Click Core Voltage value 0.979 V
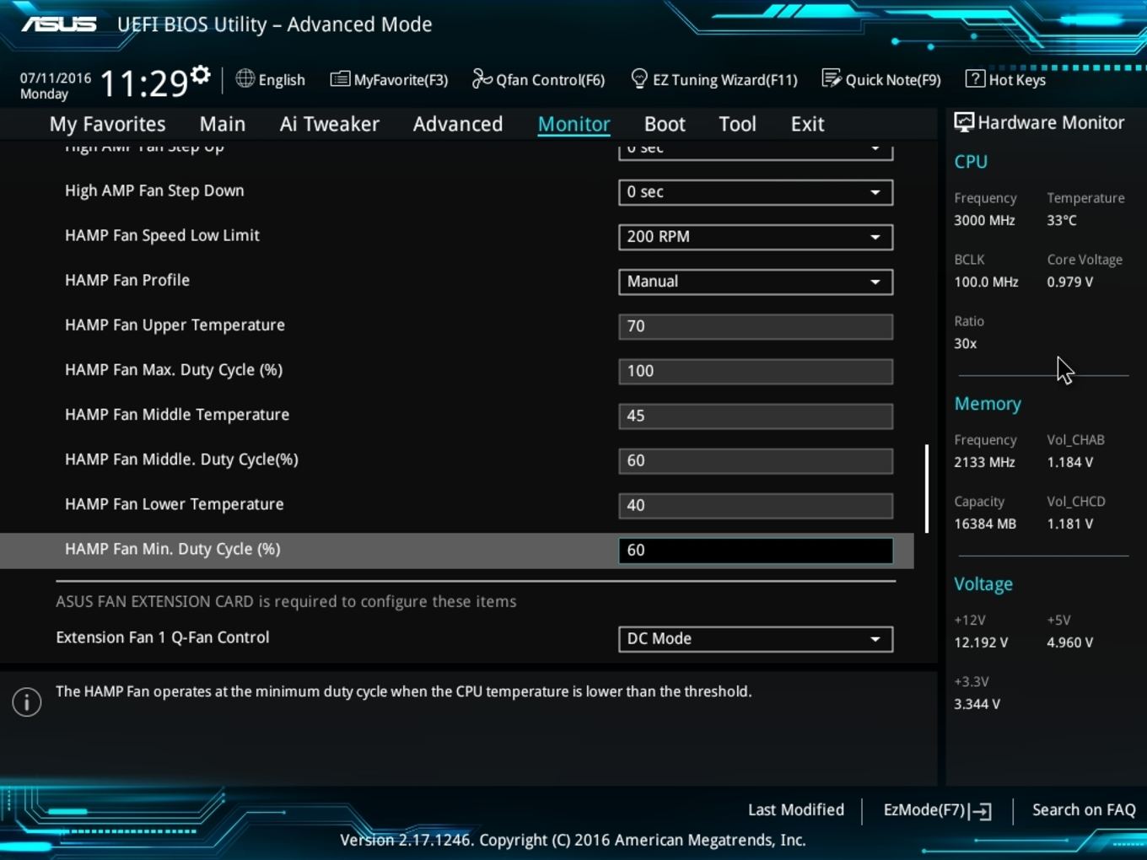This screenshot has height=860, width=1147. pyautogui.click(x=1070, y=282)
